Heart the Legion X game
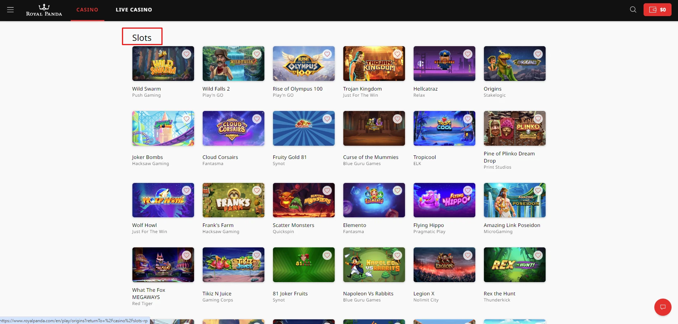This screenshot has width=678, height=324. coord(468,255)
